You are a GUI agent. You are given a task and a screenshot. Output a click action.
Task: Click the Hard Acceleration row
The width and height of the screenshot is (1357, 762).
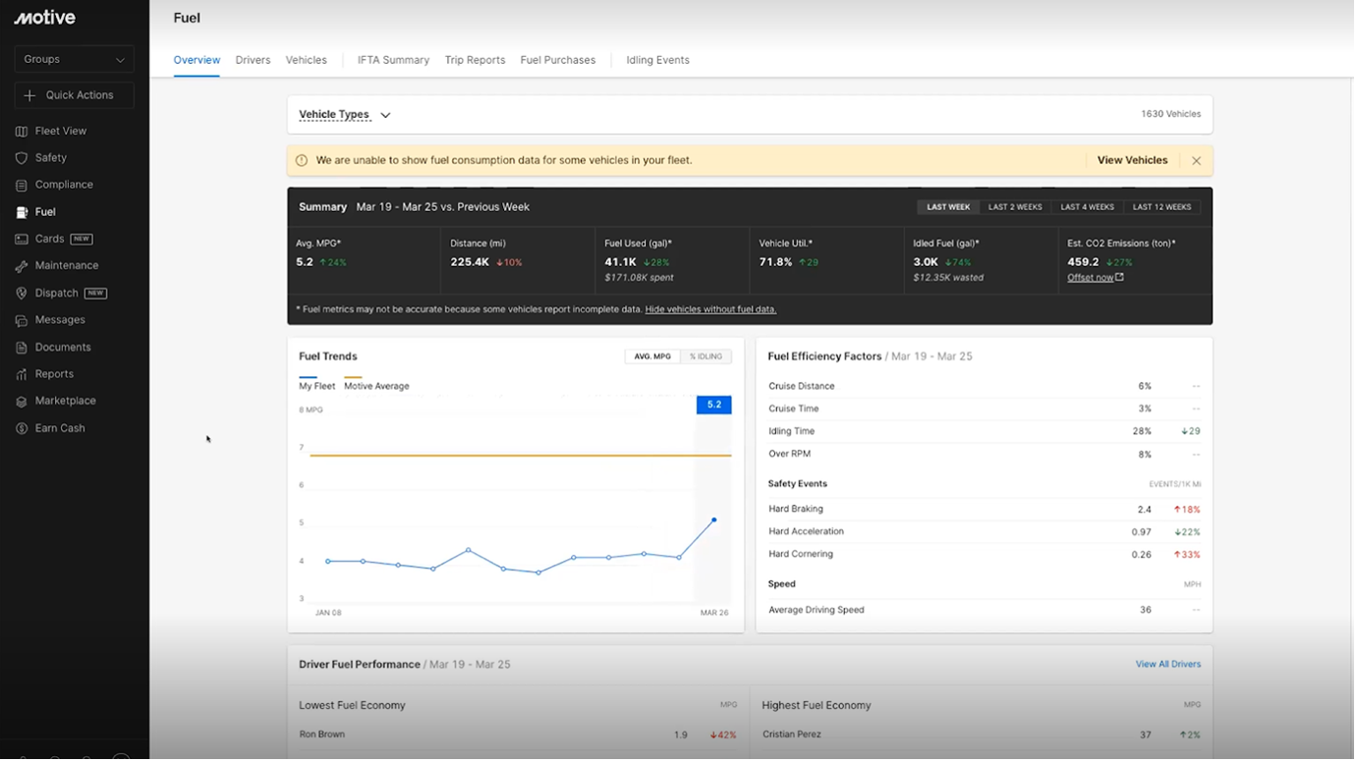tap(985, 532)
